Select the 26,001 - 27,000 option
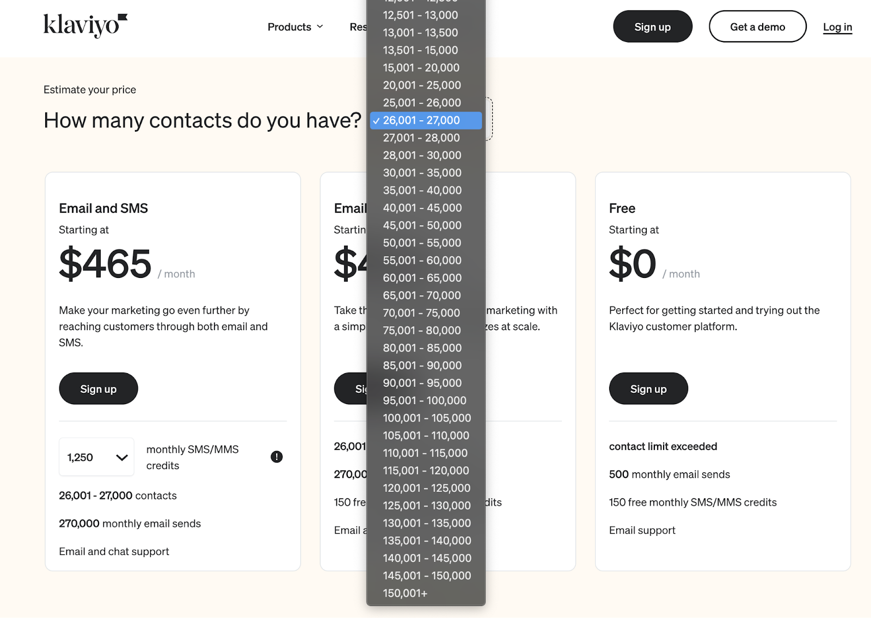871x618 pixels. point(426,120)
